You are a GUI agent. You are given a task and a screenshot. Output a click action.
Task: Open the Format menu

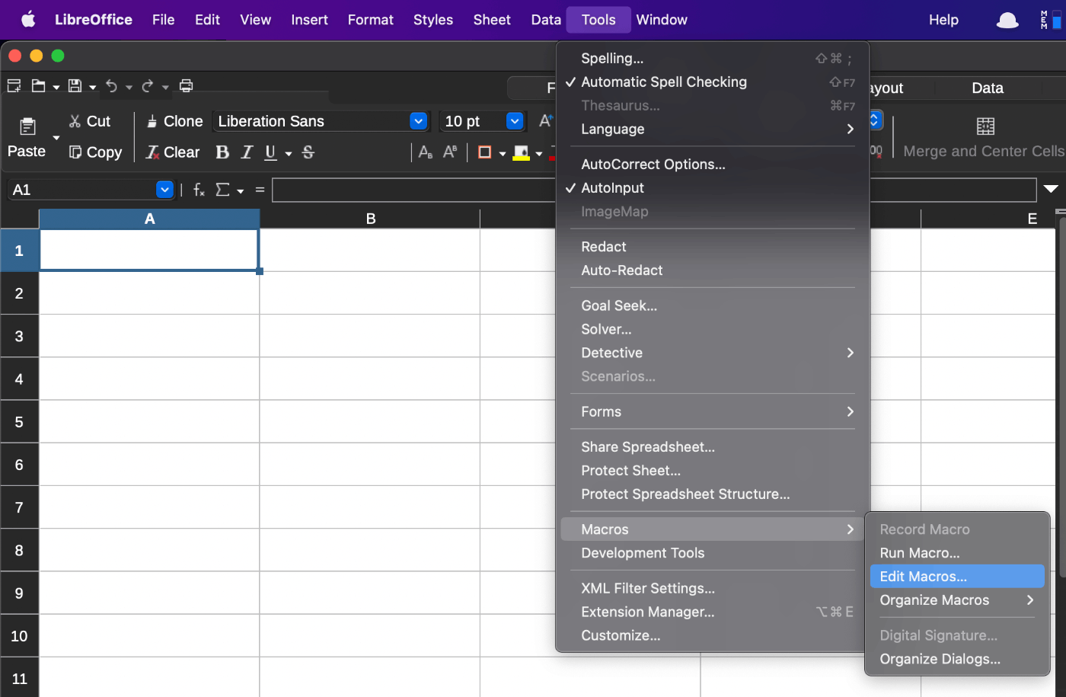370,20
